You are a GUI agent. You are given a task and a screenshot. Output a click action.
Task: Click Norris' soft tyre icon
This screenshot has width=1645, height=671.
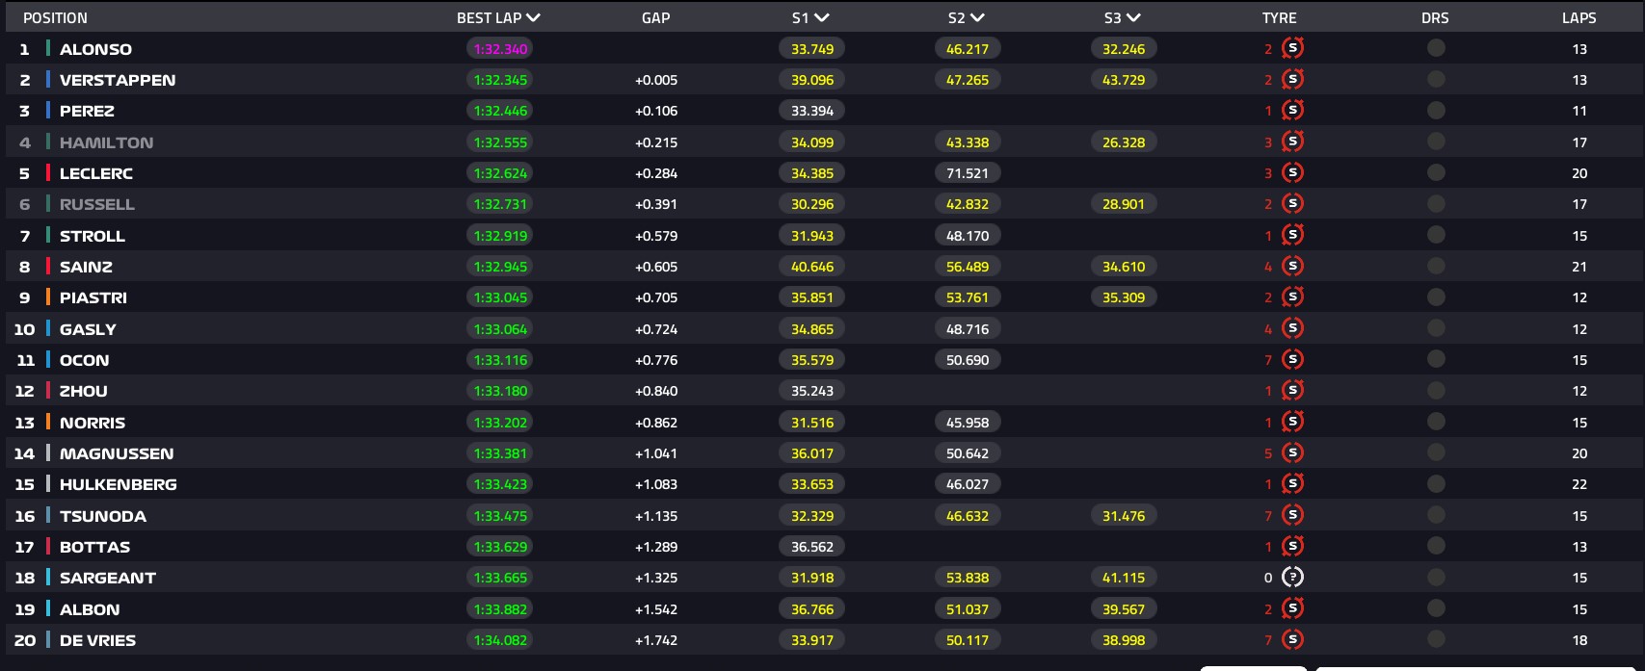coord(1292,422)
